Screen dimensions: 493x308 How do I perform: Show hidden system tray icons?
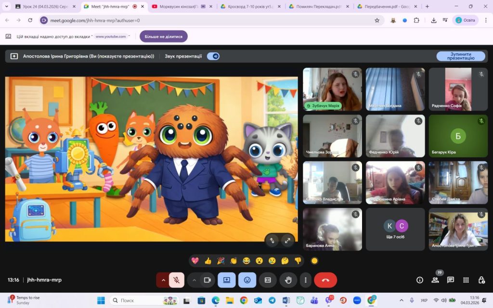point(402,300)
